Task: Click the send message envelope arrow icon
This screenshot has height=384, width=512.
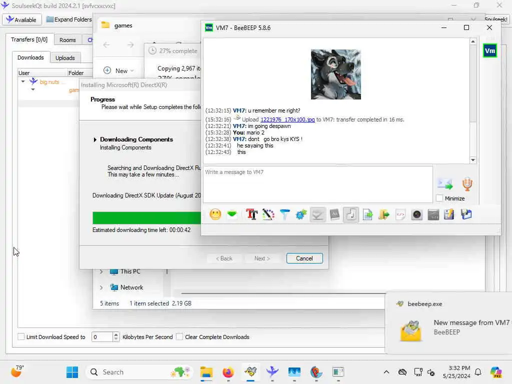Action: pyautogui.click(x=445, y=184)
